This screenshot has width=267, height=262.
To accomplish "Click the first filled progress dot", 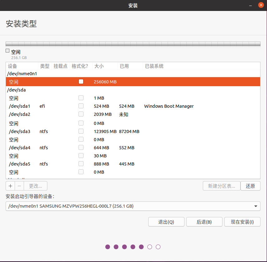I will 107,247.
